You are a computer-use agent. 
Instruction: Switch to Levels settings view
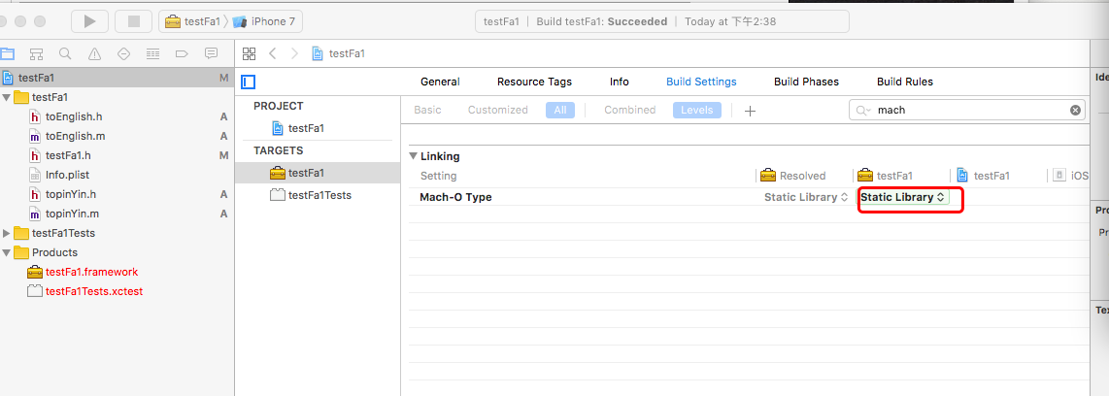696,111
